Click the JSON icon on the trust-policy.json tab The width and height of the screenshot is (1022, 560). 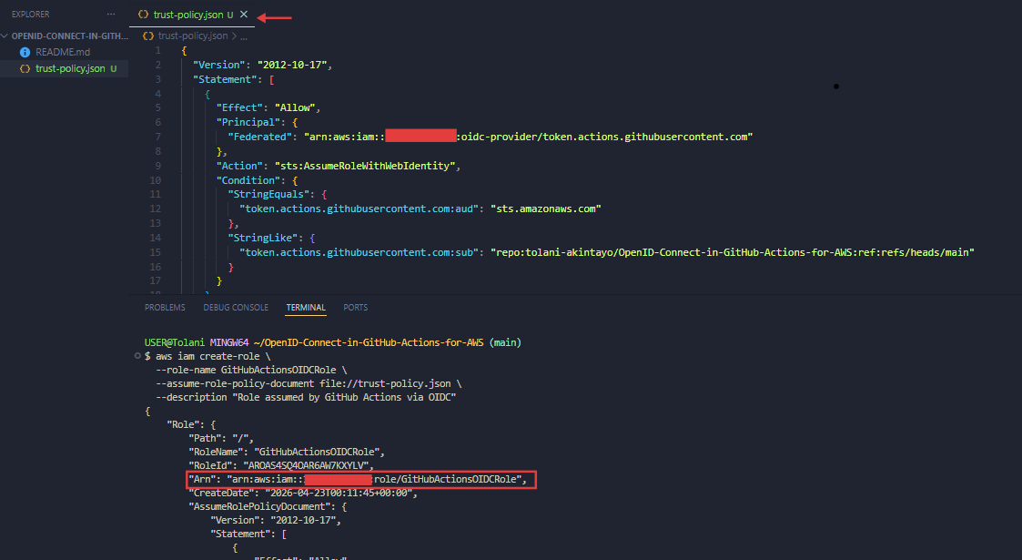(142, 15)
